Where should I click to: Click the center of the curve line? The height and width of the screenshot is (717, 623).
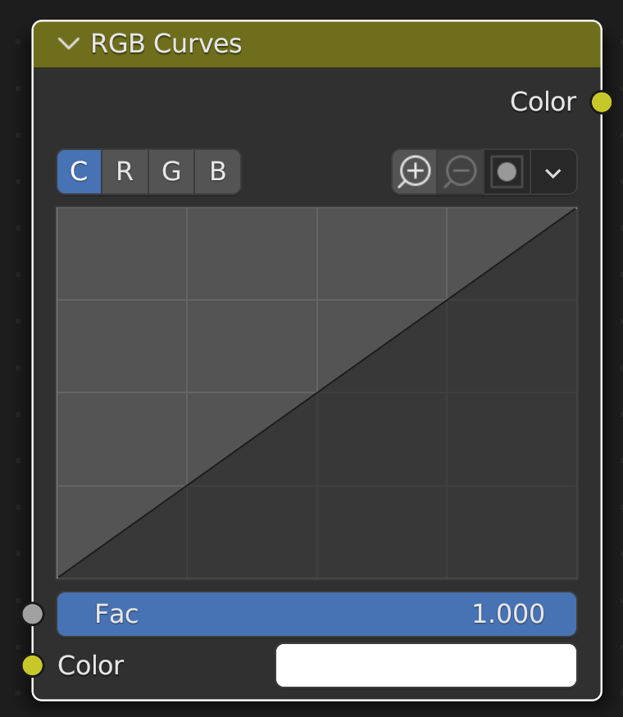click(x=316, y=393)
